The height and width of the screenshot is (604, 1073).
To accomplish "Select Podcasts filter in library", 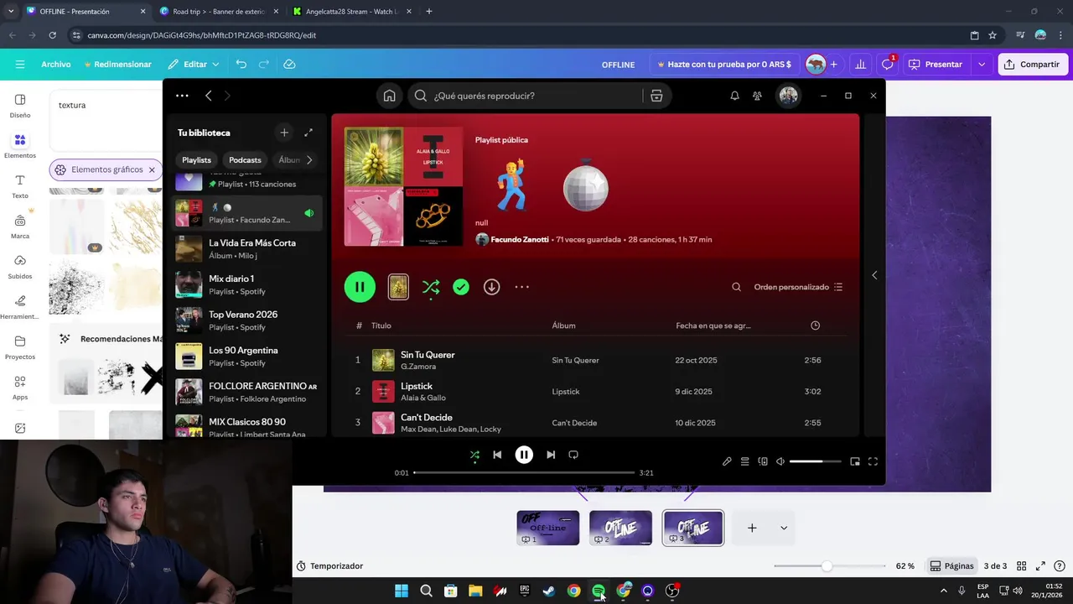I will pos(245,160).
